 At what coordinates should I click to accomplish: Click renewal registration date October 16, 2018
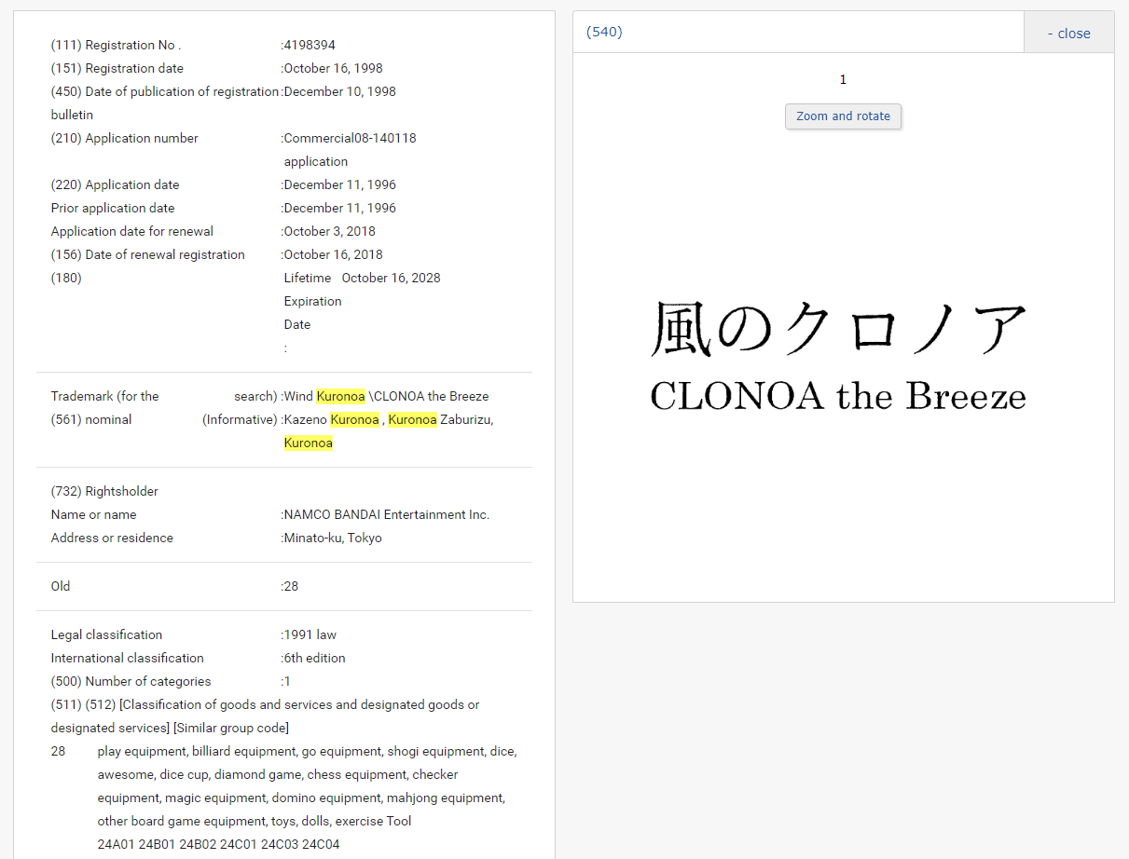tap(333, 254)
